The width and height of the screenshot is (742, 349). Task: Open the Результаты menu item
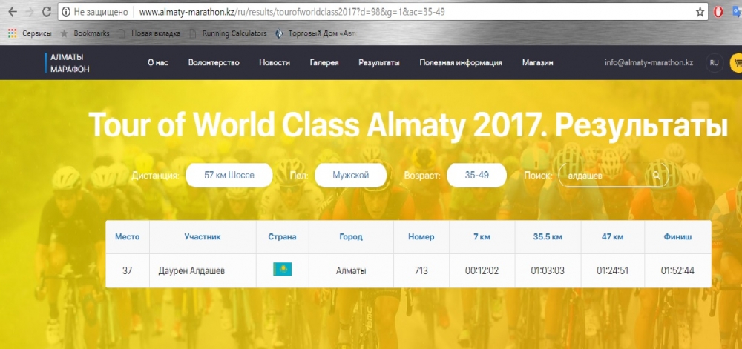[378, 63]
